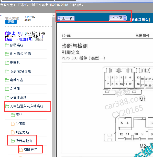
Task: Open the 刮水器/洗涤器 folder
Action: [x=20, y=54]
